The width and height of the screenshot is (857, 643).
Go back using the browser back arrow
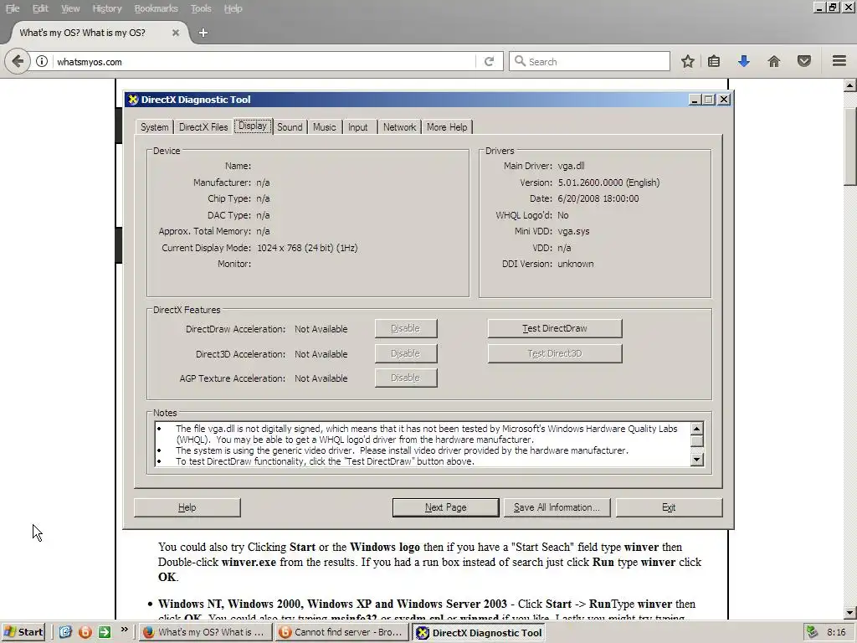coord(18,61)
